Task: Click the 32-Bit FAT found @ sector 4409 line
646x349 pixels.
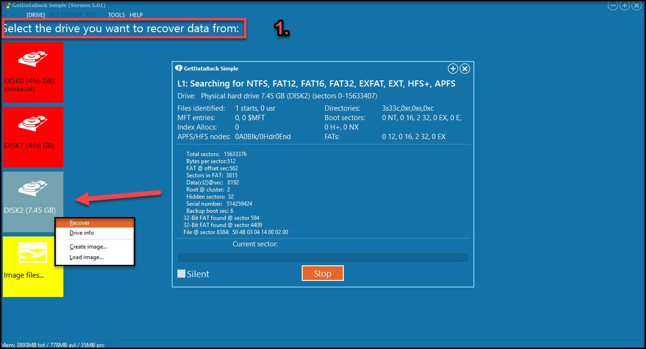Action: (x=223, y=225)
